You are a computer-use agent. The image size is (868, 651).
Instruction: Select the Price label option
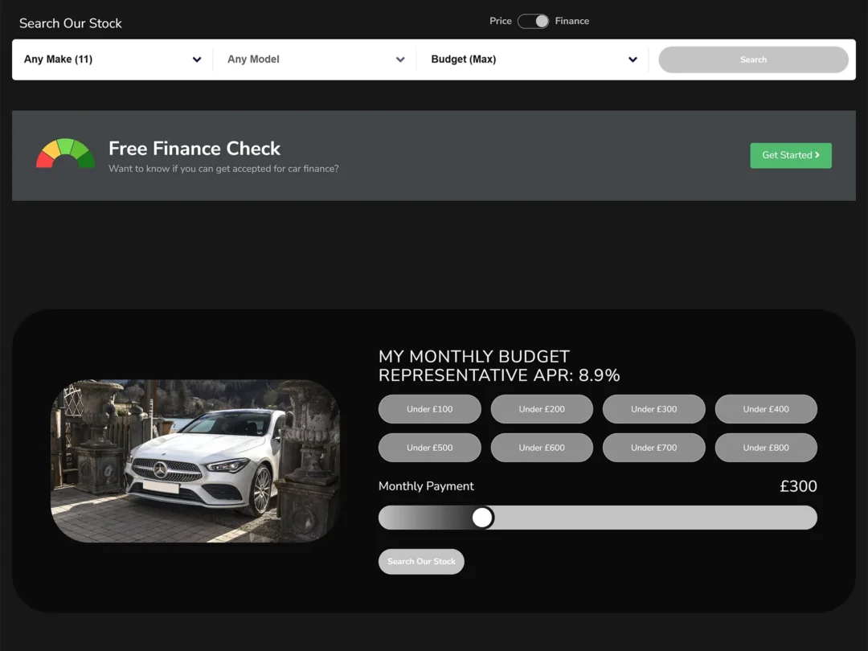pos(500,21)
